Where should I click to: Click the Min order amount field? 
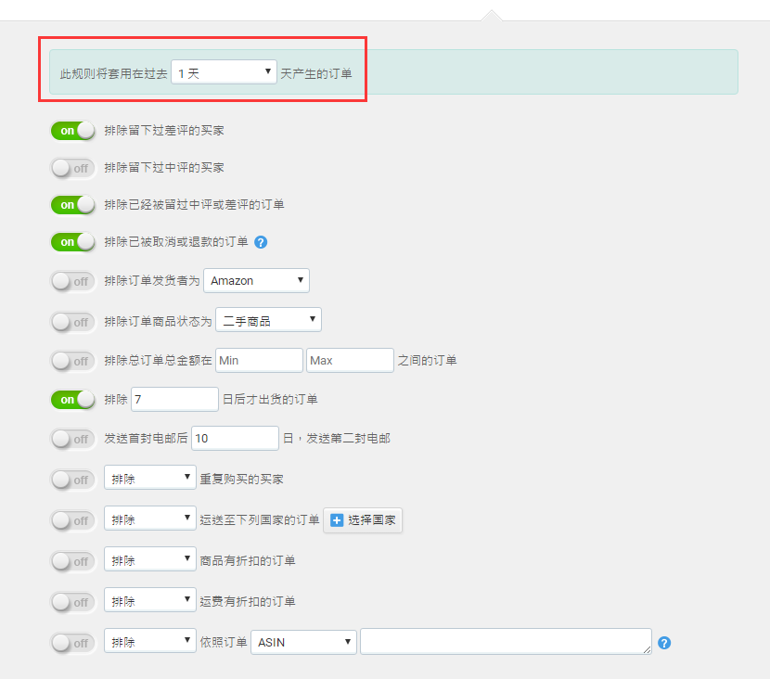[x=259, y=360]
